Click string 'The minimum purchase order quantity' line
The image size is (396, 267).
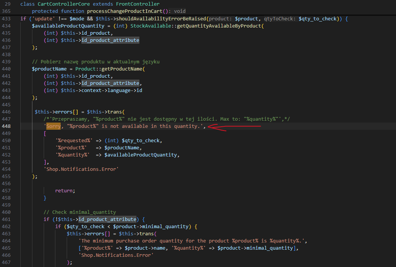pyautogui.click(x=192, y=241)
